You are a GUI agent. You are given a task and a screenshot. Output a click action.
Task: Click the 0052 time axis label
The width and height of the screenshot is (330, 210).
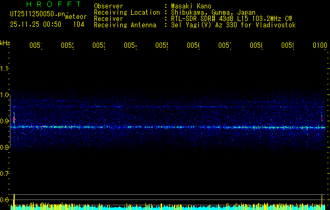(67, 45)
